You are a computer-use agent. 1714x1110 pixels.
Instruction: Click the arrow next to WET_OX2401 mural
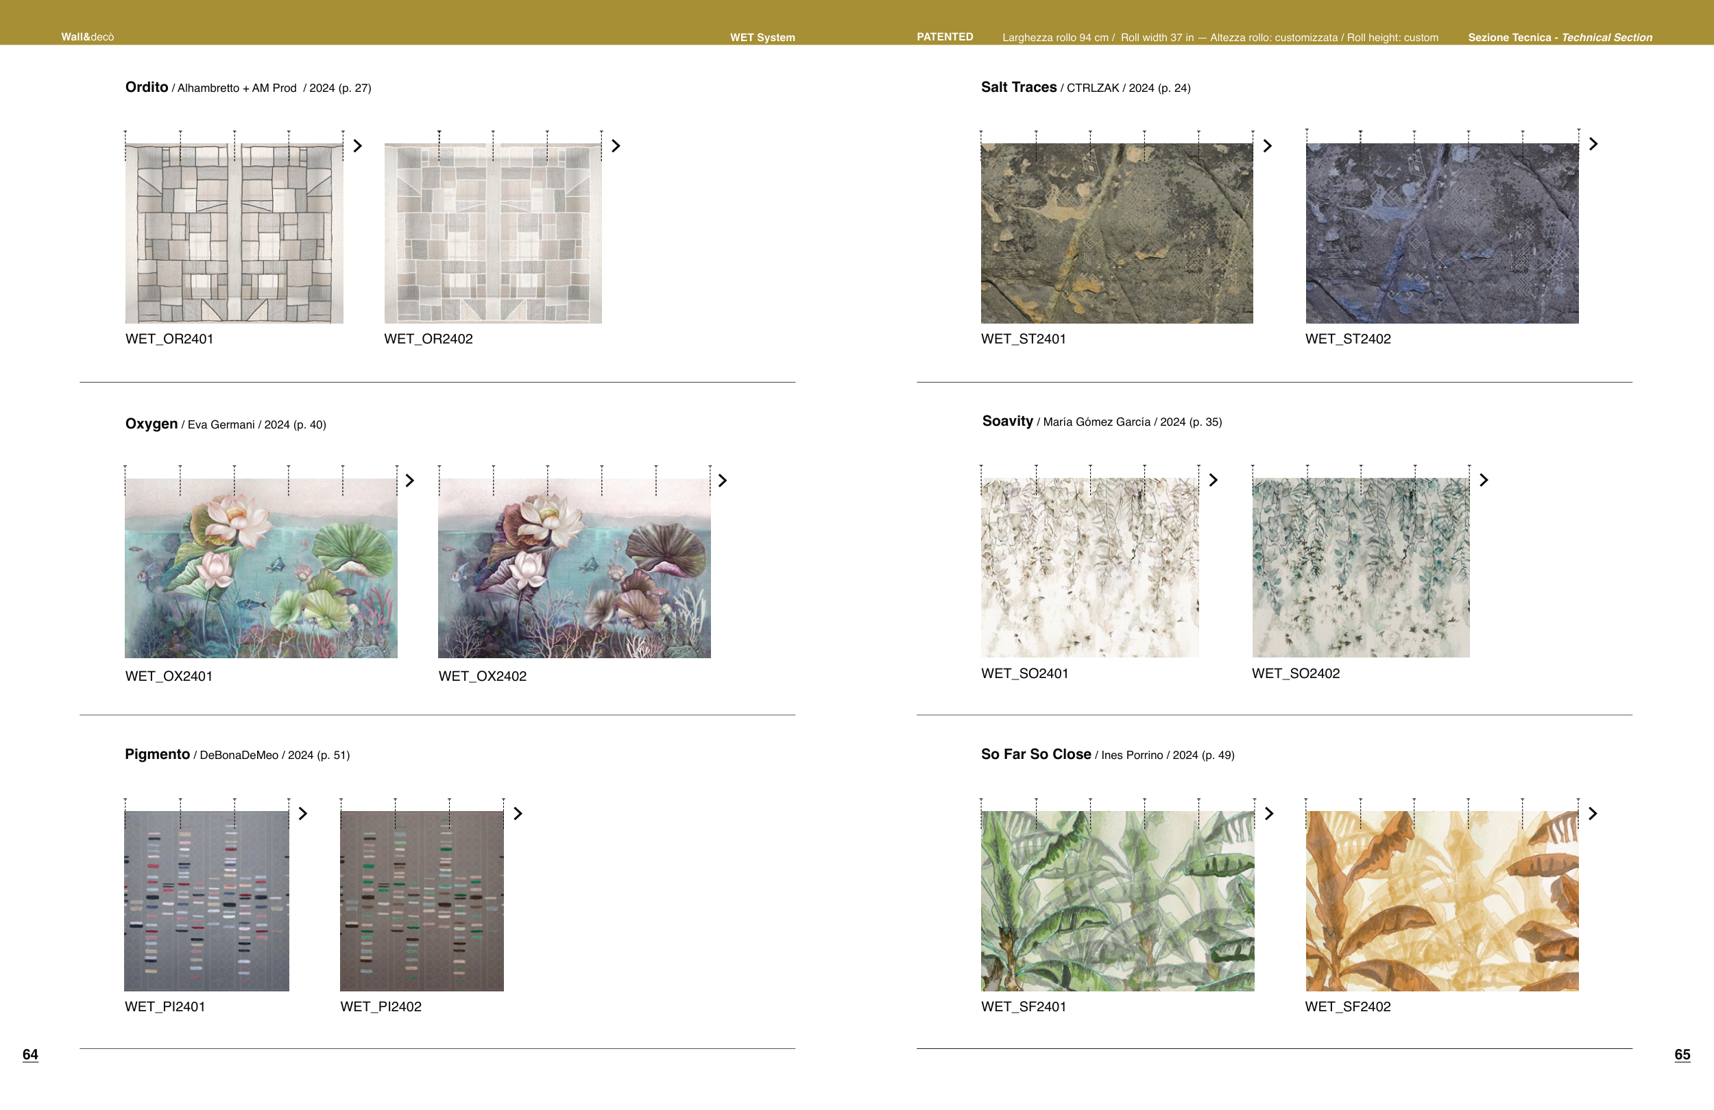pyautogui.click(x=410, y=481)
